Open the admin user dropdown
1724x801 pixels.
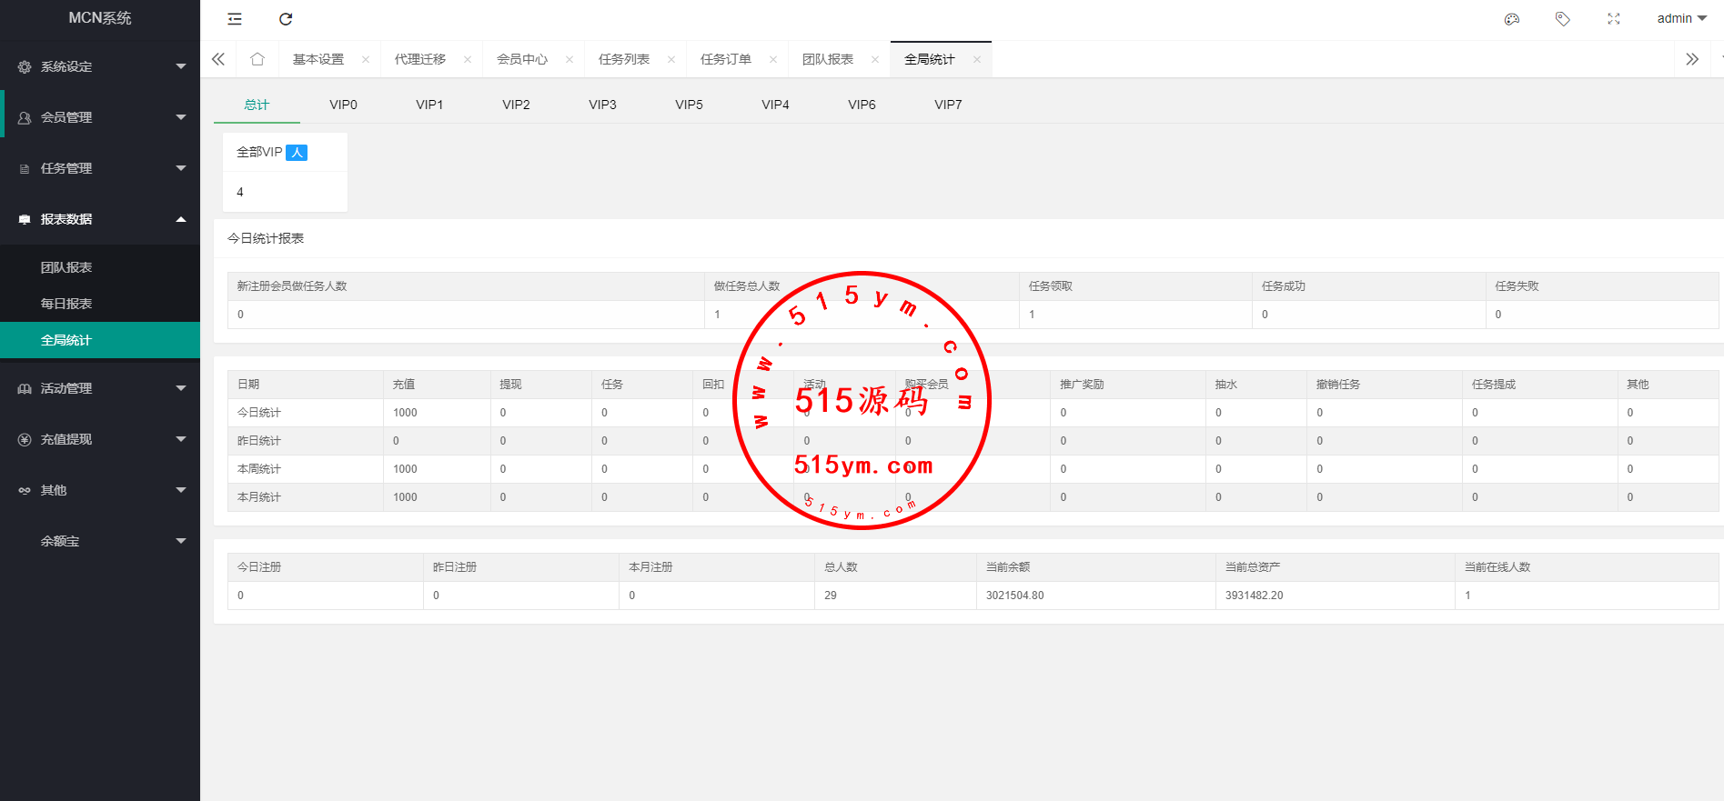click(1681, 19)
